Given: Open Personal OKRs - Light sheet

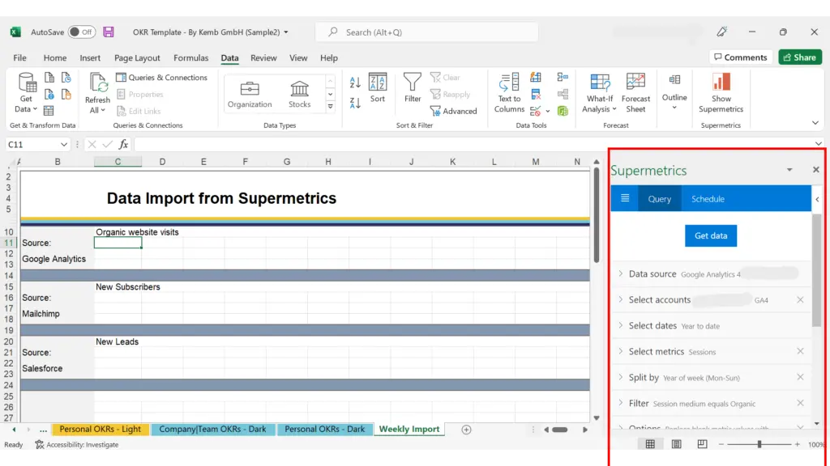Looking at the screenshot, I should click(x=100, y=429).
